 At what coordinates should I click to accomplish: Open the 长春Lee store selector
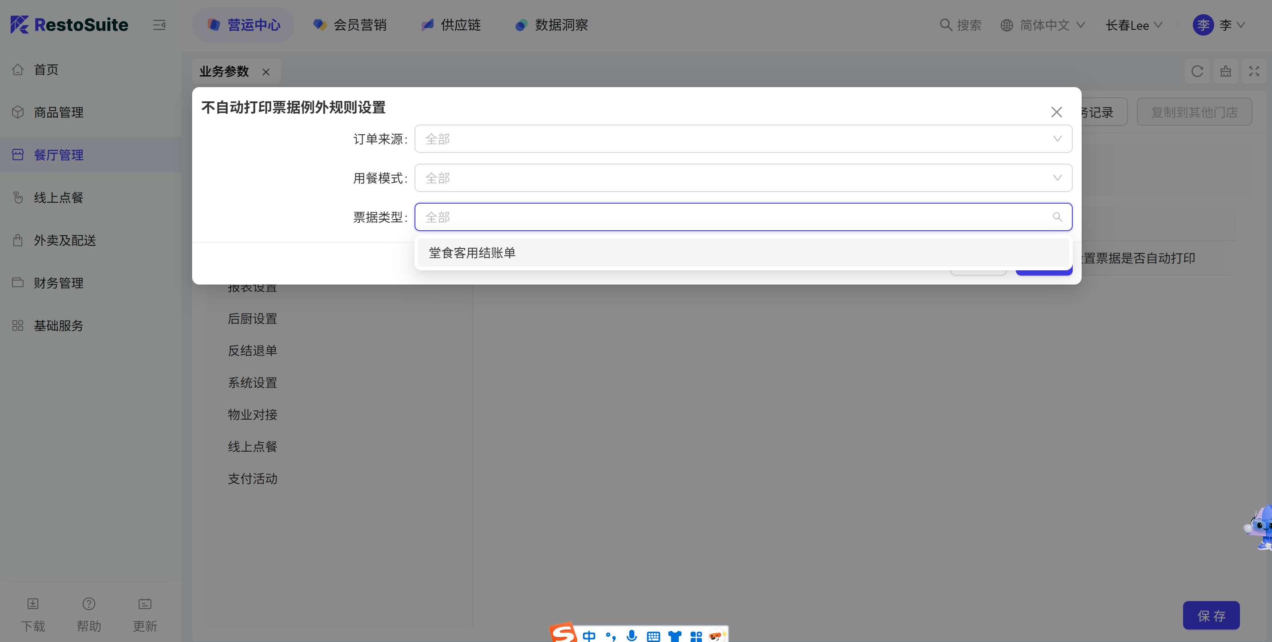(x=1134, y=25)
